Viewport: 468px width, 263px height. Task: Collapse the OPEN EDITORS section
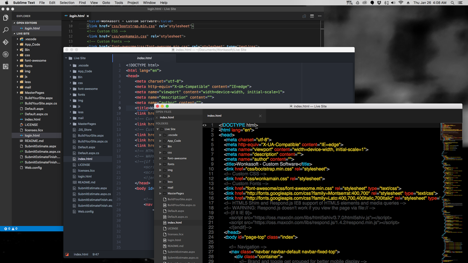[x=27, y=22]
